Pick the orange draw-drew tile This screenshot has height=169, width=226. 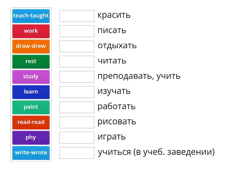click(31, 46)
